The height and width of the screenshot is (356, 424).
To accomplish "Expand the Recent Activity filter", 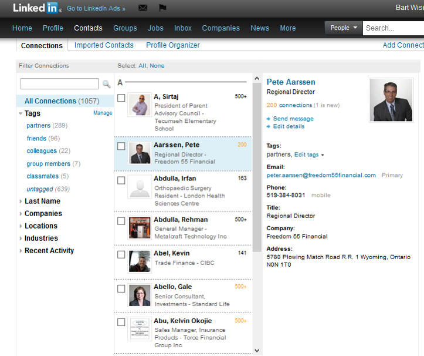I will (x=21, y=251).
